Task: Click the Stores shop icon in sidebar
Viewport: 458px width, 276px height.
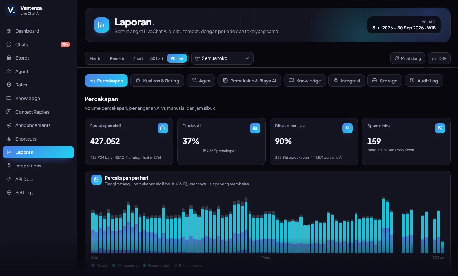Action: tap(9, 58)
